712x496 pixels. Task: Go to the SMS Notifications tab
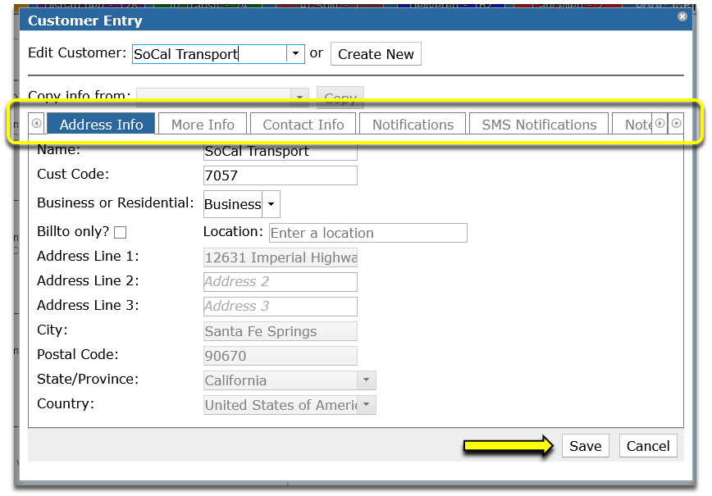point(539,124)
